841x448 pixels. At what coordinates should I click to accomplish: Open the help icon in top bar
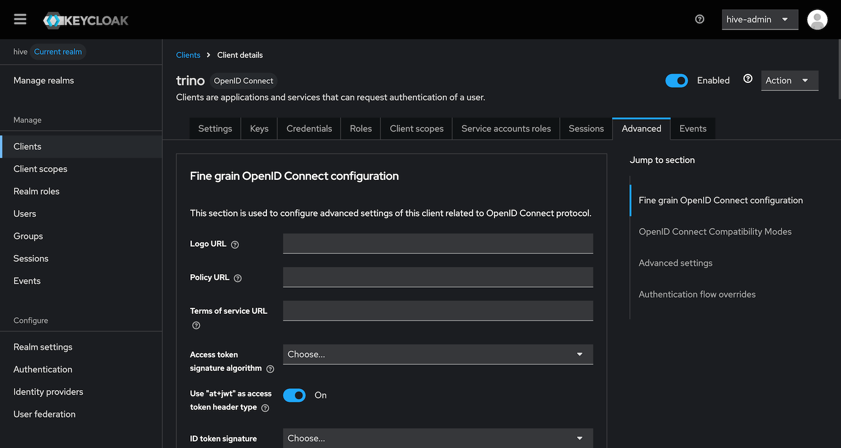pos(699,19)
